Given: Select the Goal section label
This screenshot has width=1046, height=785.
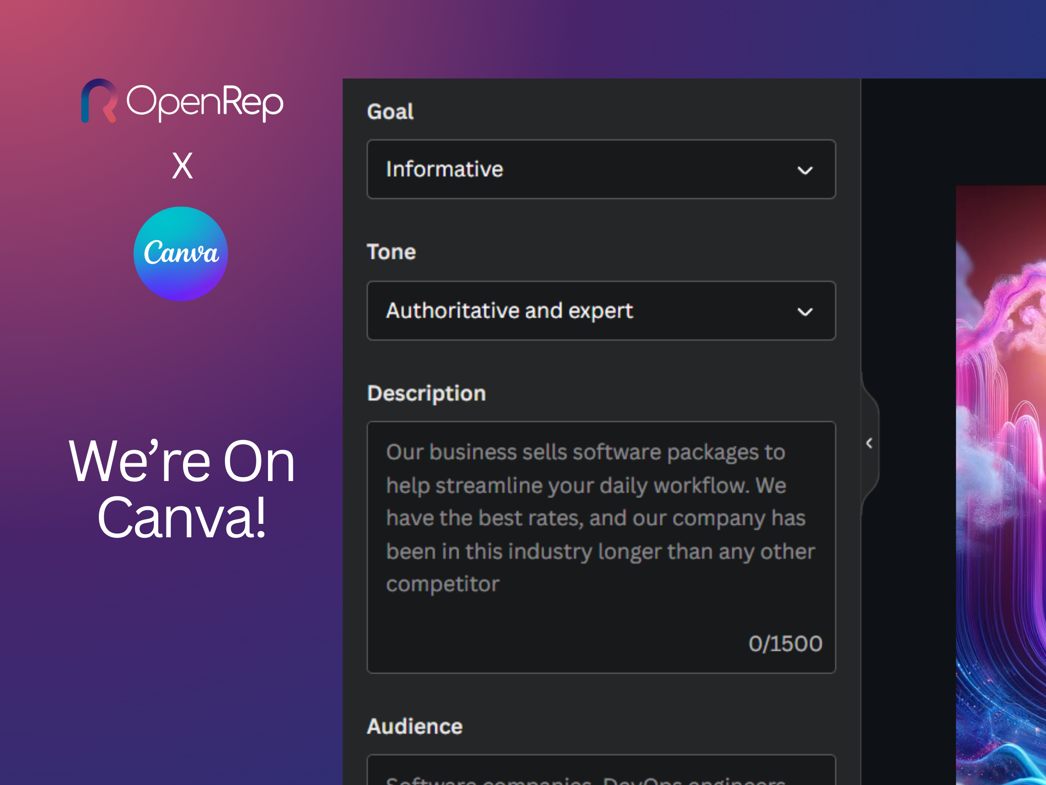Looking at the screenshot, I should (x=390, y=111).
